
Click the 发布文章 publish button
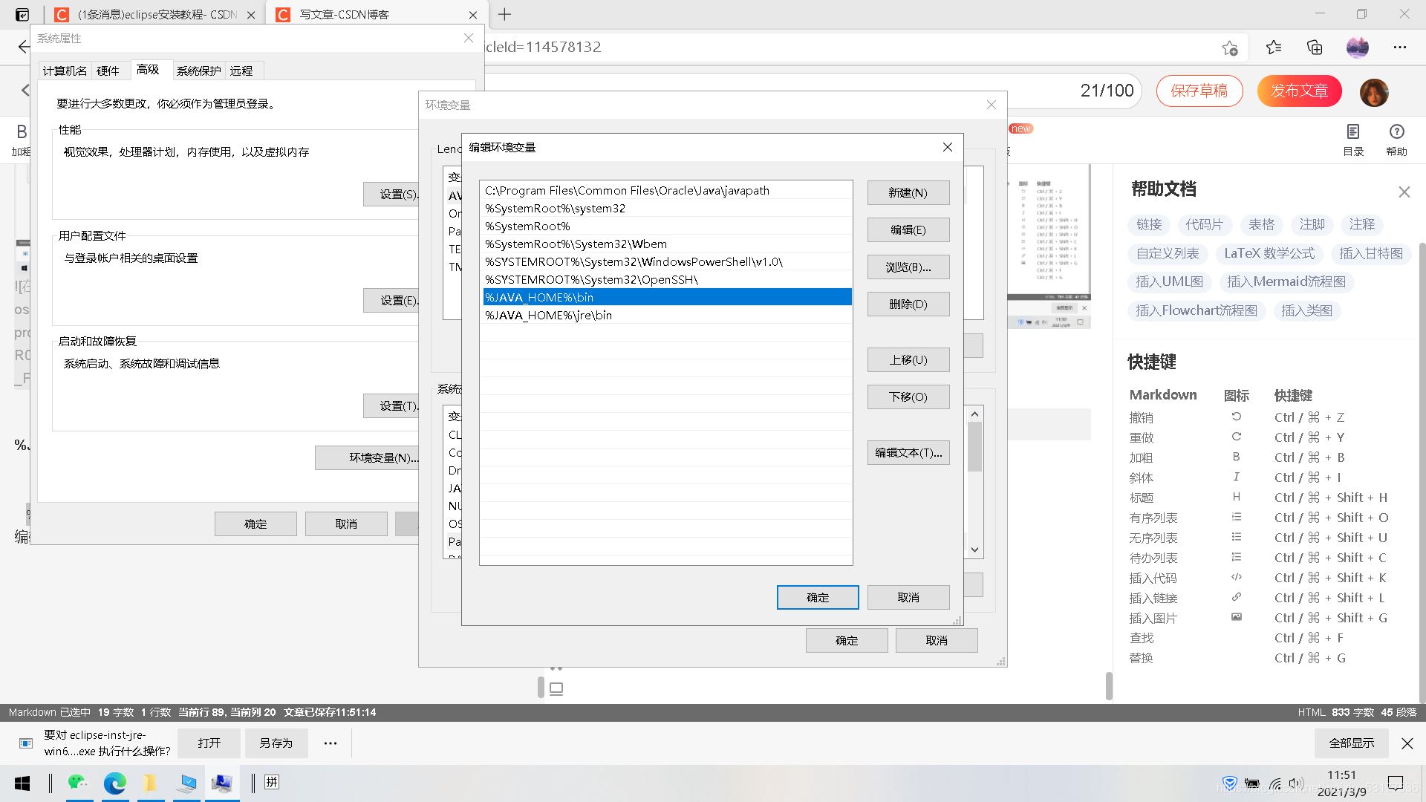click(1298, 91)
